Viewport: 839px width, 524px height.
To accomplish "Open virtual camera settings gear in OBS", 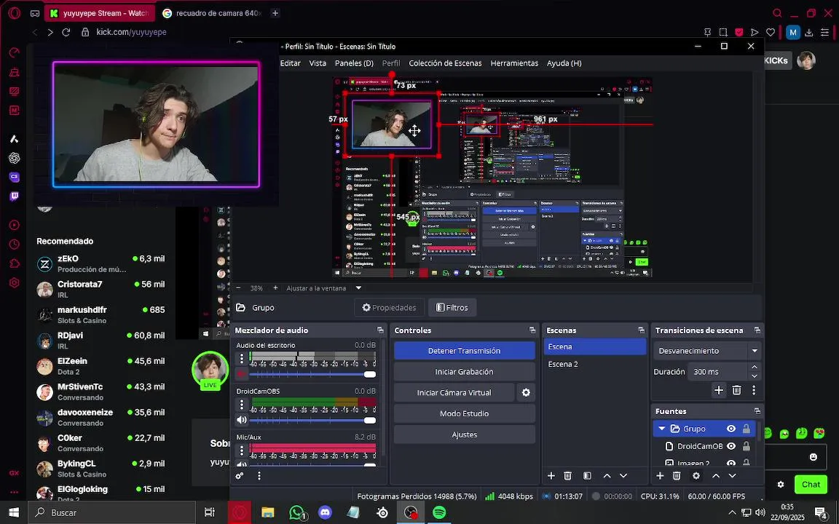I will click(x=526, y=392).
